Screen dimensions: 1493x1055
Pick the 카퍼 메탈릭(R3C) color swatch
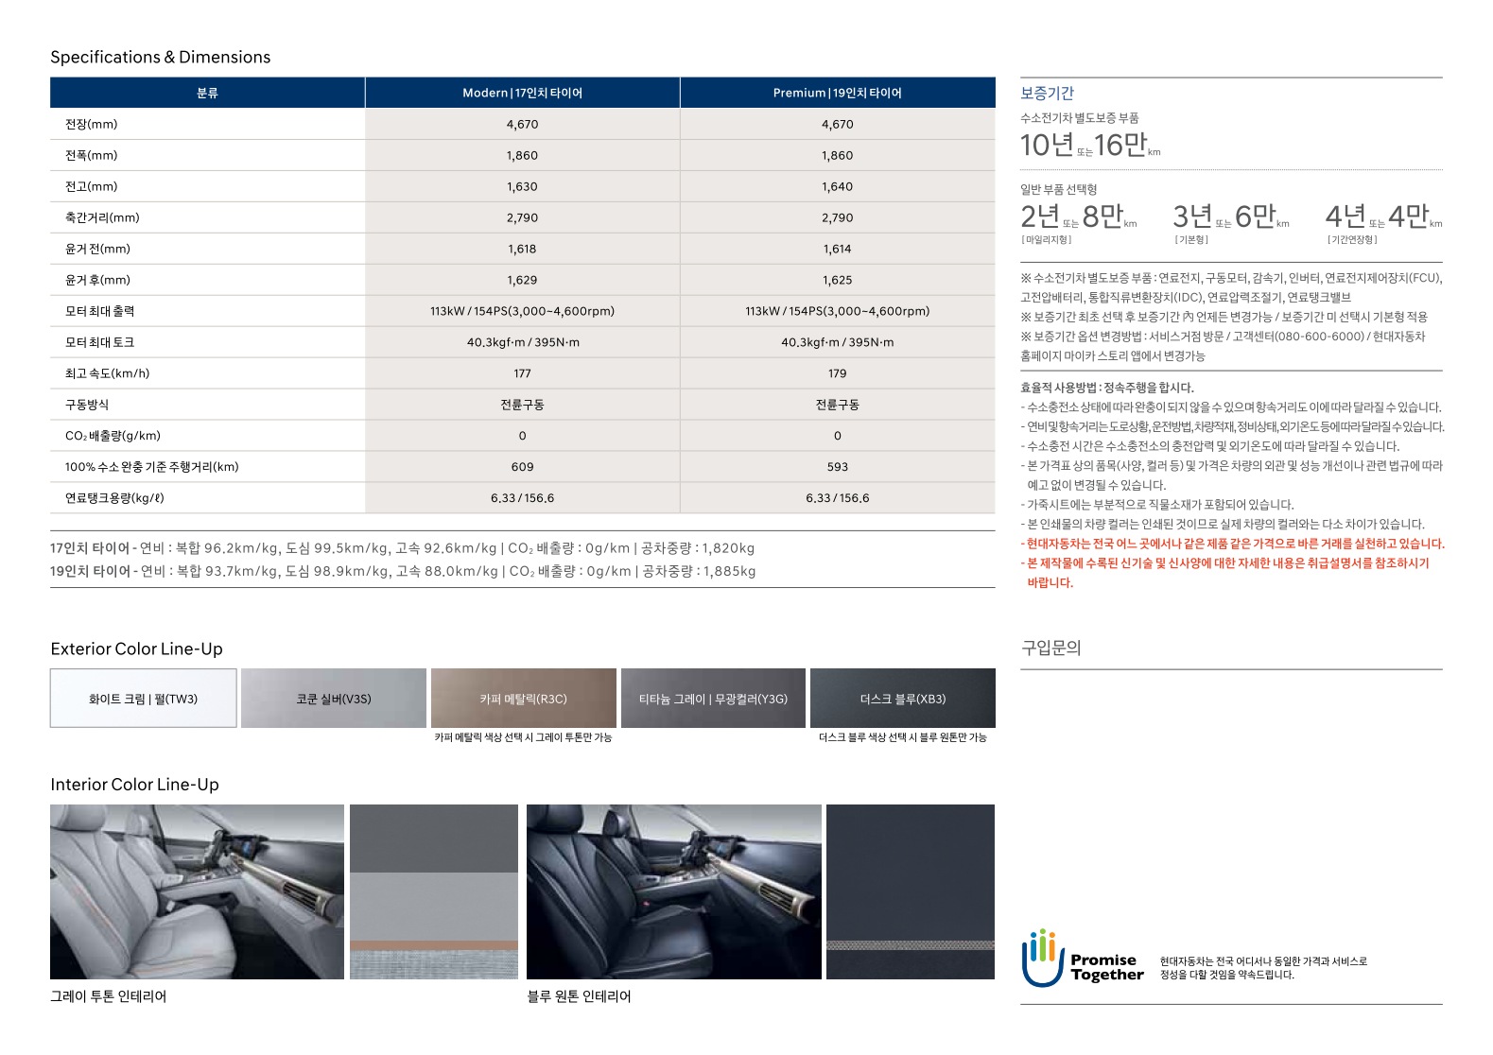pyautogui.click(x=523, y=699)
